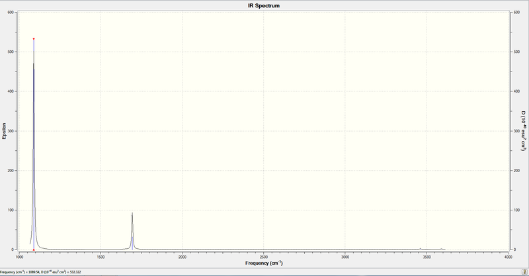Select the tall blue peak line near 1089 cm-1
The image size is (529, 276).
34,145
